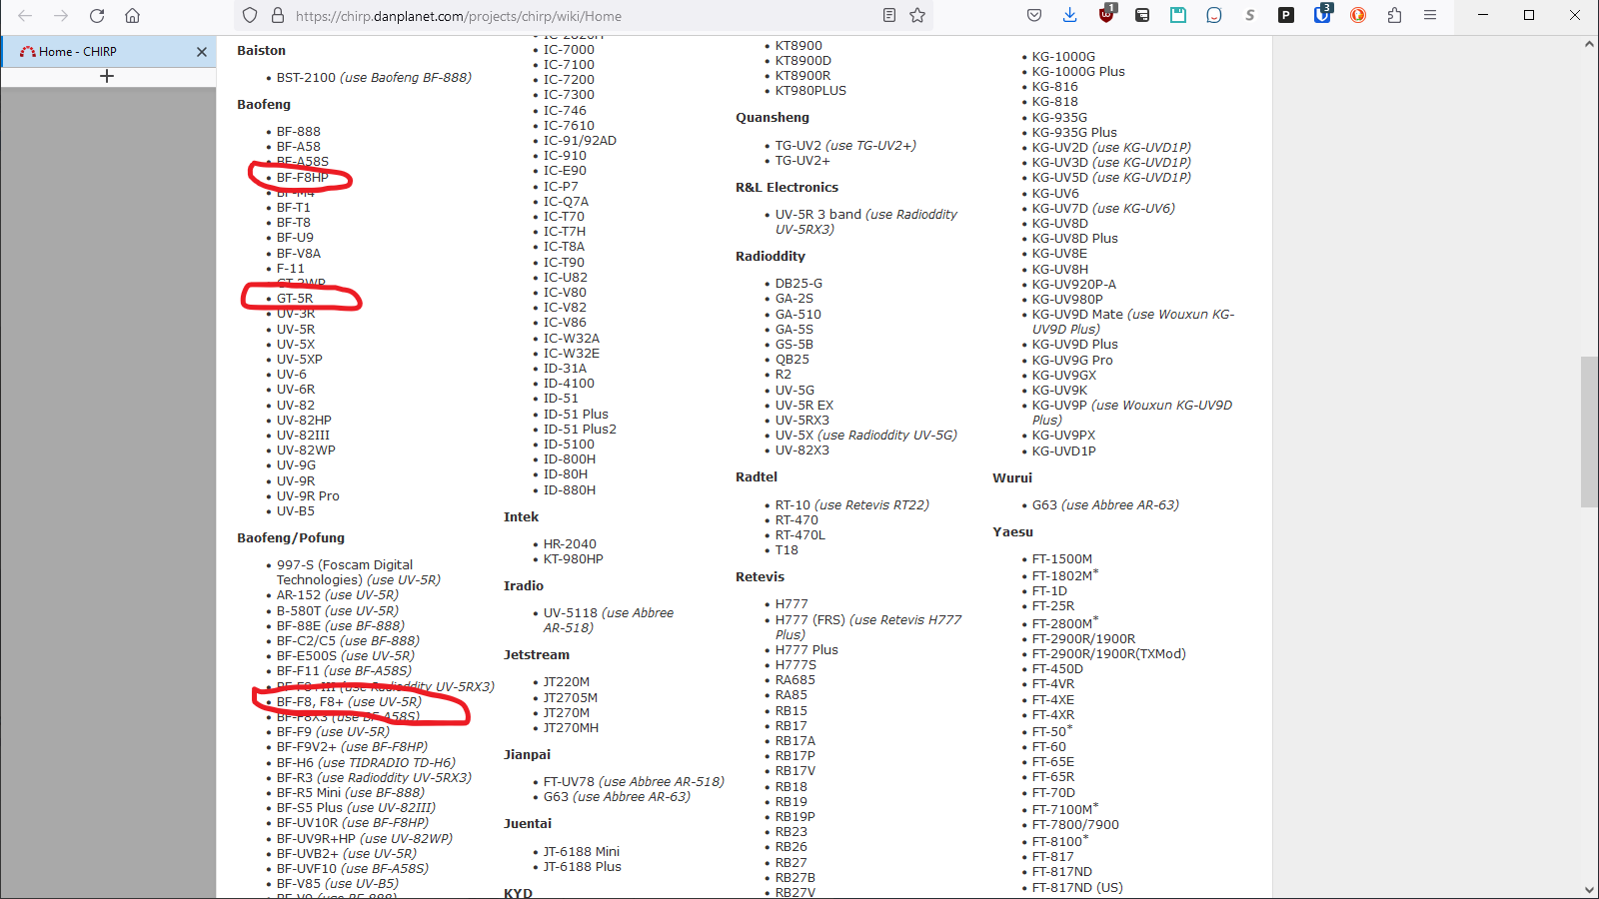Image resolution: width=1599 pixels, height=899 pixels.
Task: Open the Bitwarden extension with badge 3
Action: click(x=1322, y=14)
